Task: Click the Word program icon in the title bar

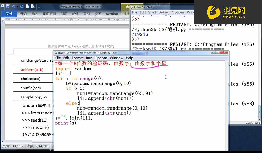Action: (x=2, y=5)
